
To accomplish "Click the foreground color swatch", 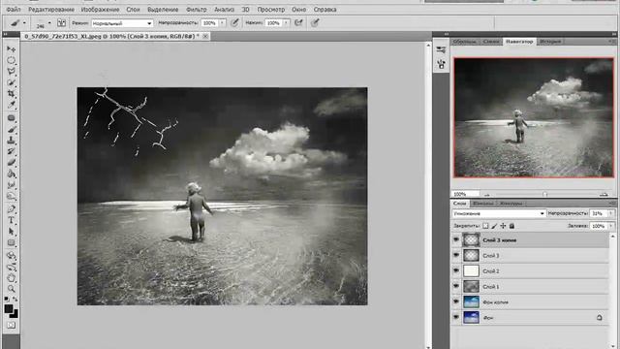I will click(x=9, y=309).
